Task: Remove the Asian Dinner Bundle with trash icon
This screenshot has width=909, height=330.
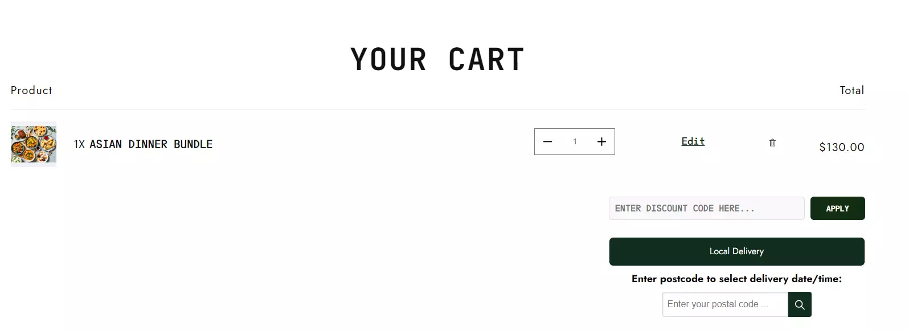Action: [x=772, y=142]
